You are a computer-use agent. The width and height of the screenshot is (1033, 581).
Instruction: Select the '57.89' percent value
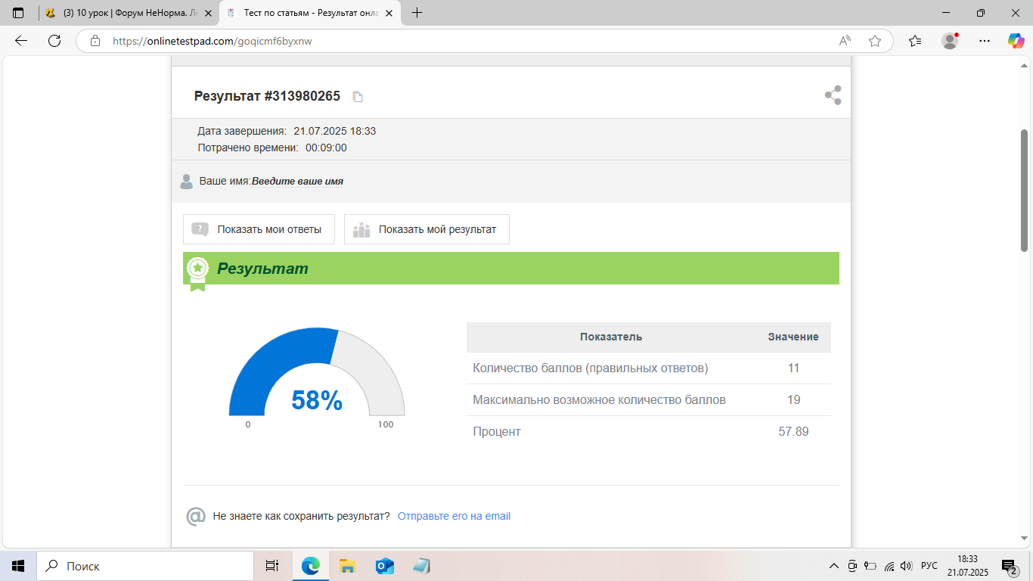tap(793, 431)
